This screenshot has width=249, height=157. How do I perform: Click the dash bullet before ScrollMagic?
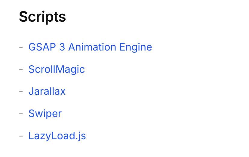click(x=21, y=69)
